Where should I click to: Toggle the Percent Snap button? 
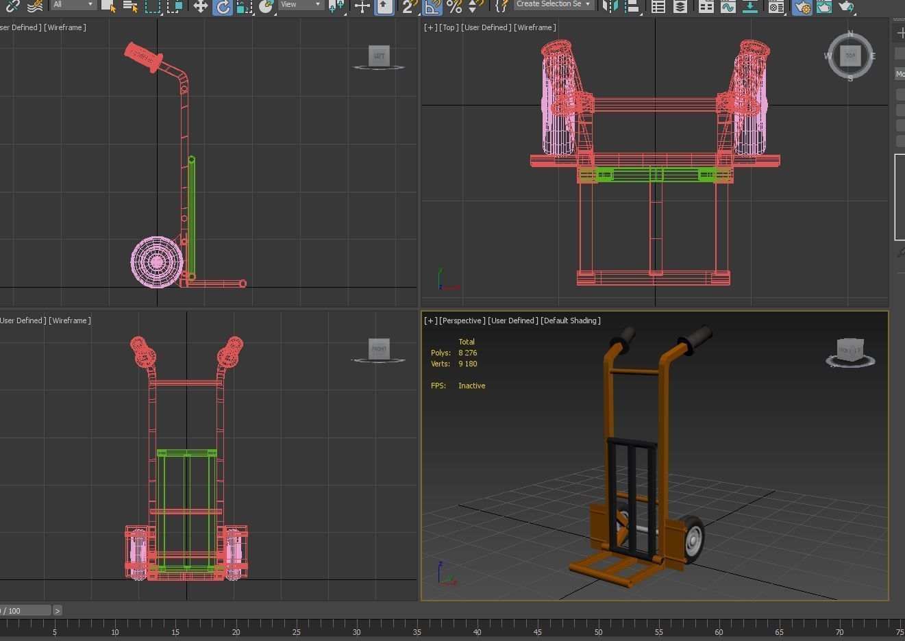(x=454, y=6)
